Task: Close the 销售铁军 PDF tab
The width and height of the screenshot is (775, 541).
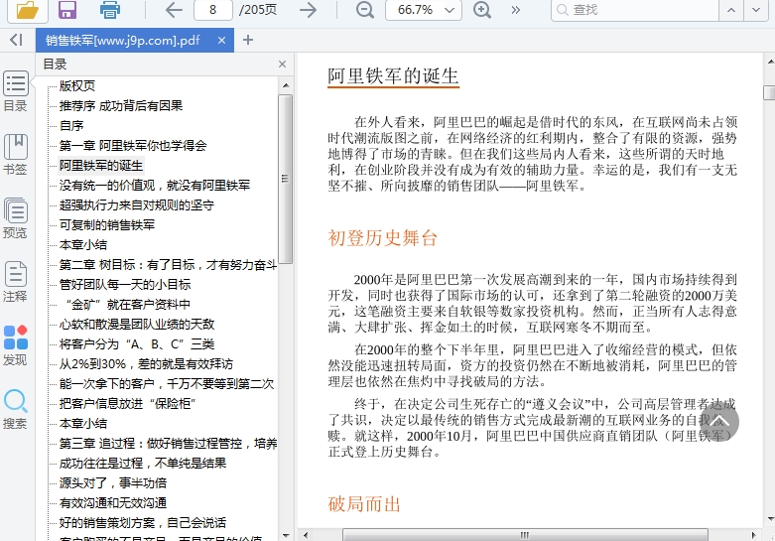Action: click(x=222, y=40)
